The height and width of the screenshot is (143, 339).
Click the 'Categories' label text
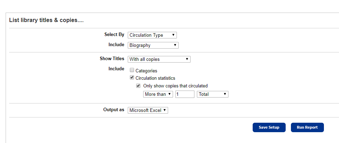[x=146, y=71]
